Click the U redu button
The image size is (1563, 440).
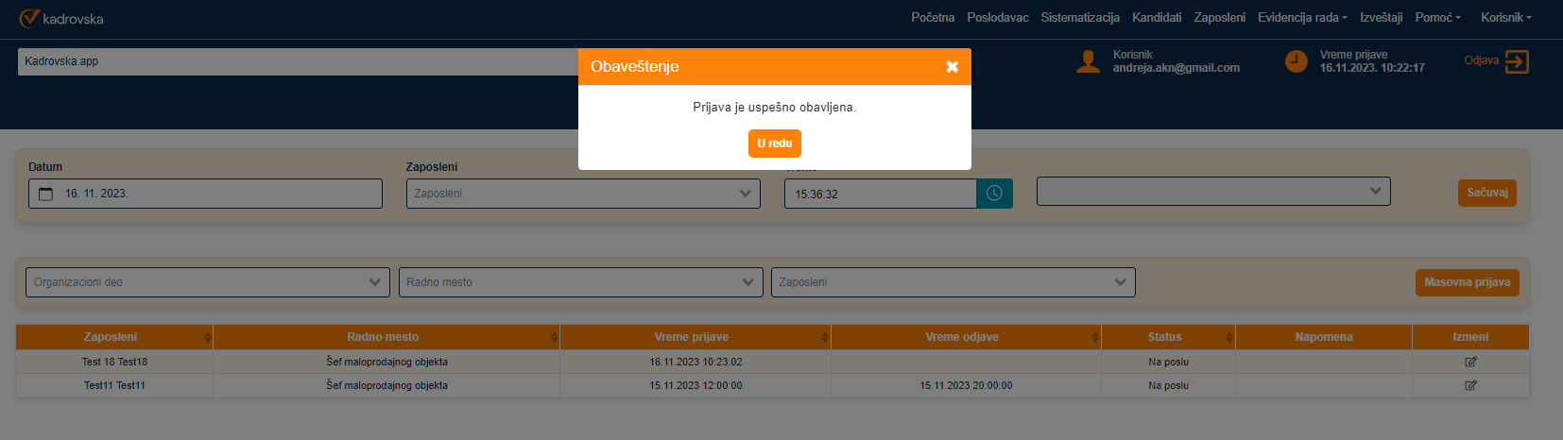tap(774, 144)
